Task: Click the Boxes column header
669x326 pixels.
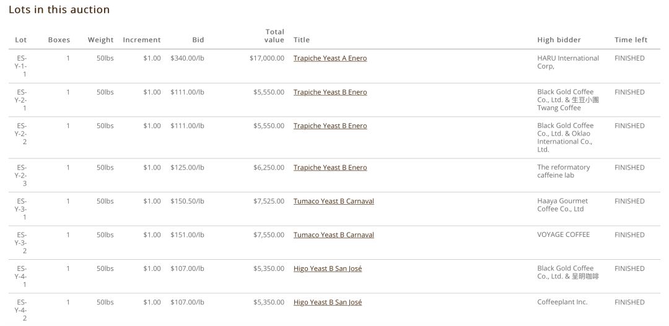Action: pos(59,40)
